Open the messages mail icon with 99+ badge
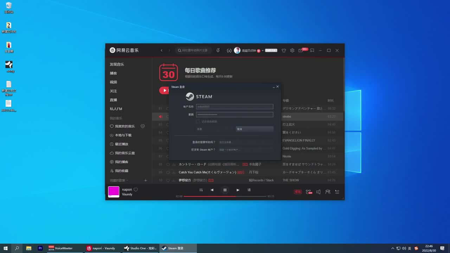 click(301, 51)
